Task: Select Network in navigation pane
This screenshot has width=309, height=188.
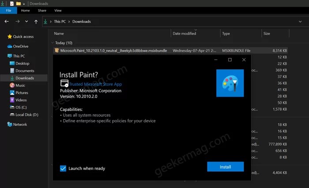Action: [x=20, y=124]
